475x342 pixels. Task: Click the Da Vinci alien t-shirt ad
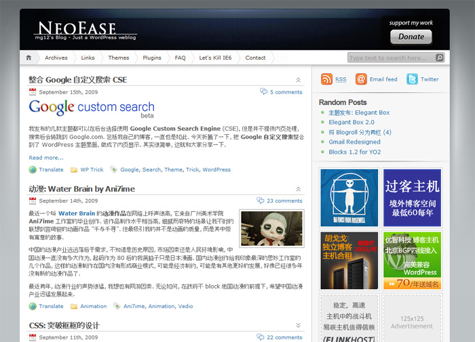[x=349, y=198]
